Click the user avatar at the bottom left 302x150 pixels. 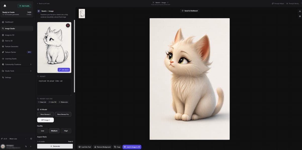(3, 146)
